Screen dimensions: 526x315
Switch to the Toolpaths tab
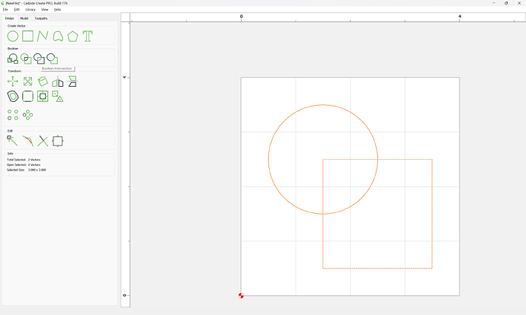41,18
